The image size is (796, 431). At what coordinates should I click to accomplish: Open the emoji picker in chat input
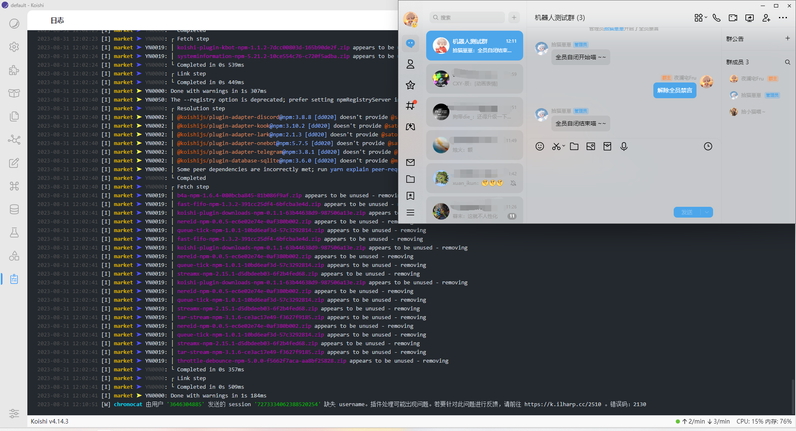pos(540,146)
